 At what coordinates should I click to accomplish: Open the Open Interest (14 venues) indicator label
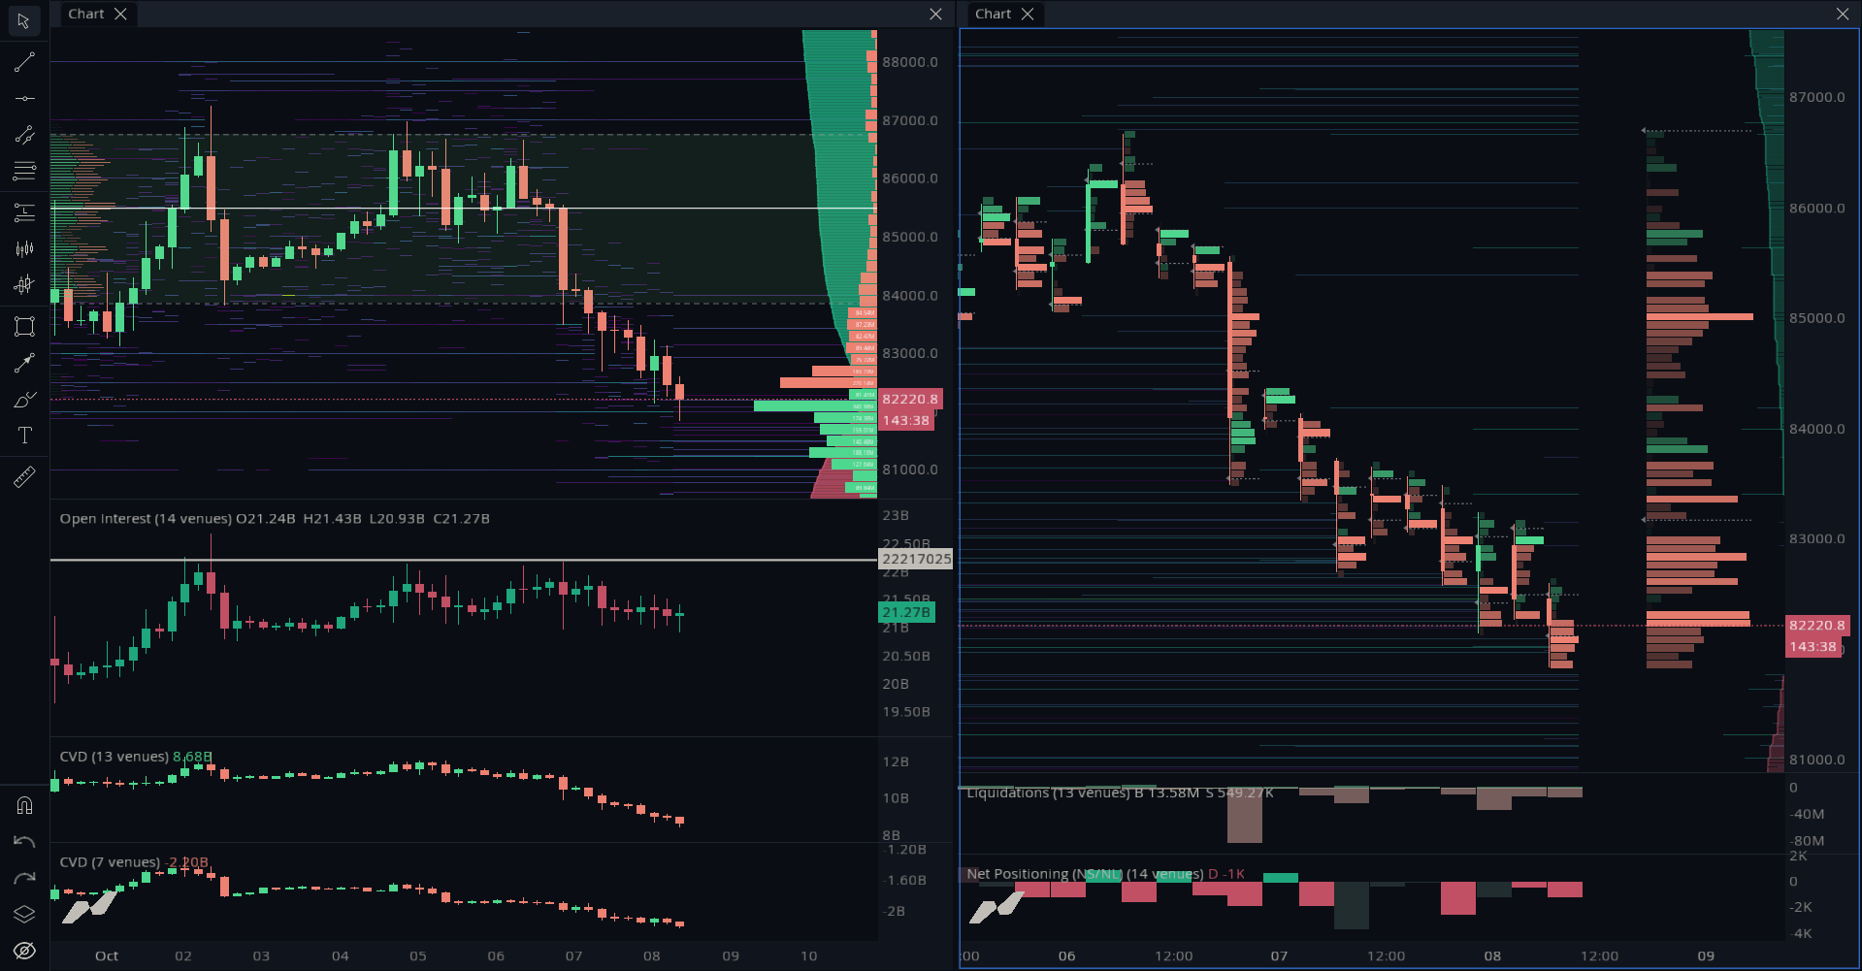click(x=147, y=519)
